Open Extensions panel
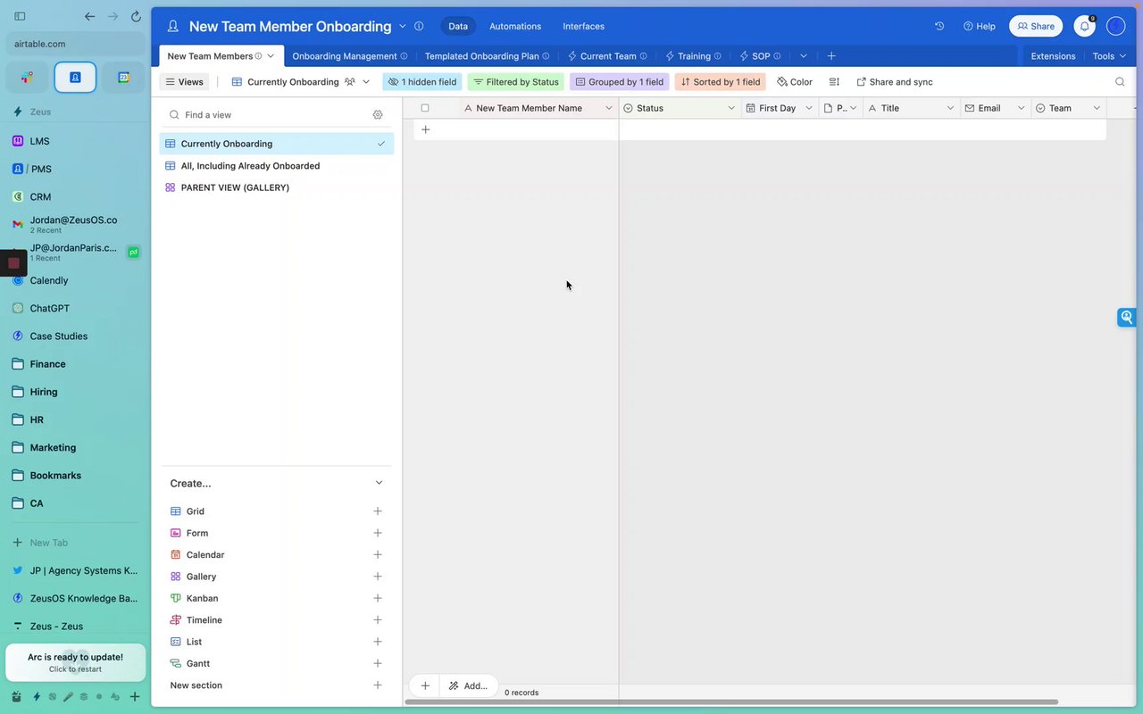The image size is (1143, 714). coord(1053,55)
